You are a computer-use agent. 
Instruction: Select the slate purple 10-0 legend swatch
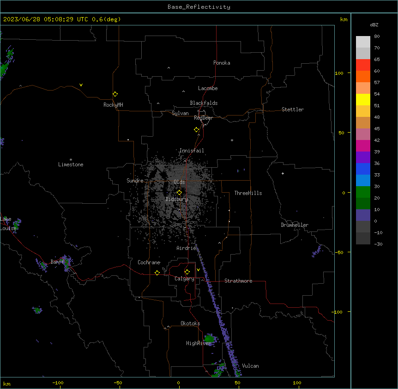coord(363,215)
